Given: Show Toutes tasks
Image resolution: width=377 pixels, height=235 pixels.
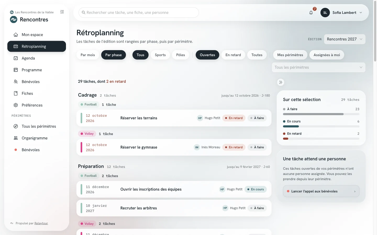Looking at the screenshot, I should (x=257, y=55).
